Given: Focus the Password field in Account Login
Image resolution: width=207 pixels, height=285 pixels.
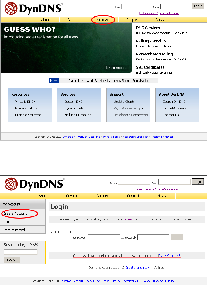Looking at the screenshot, I should pyautogui.click(x=153, y=237).
